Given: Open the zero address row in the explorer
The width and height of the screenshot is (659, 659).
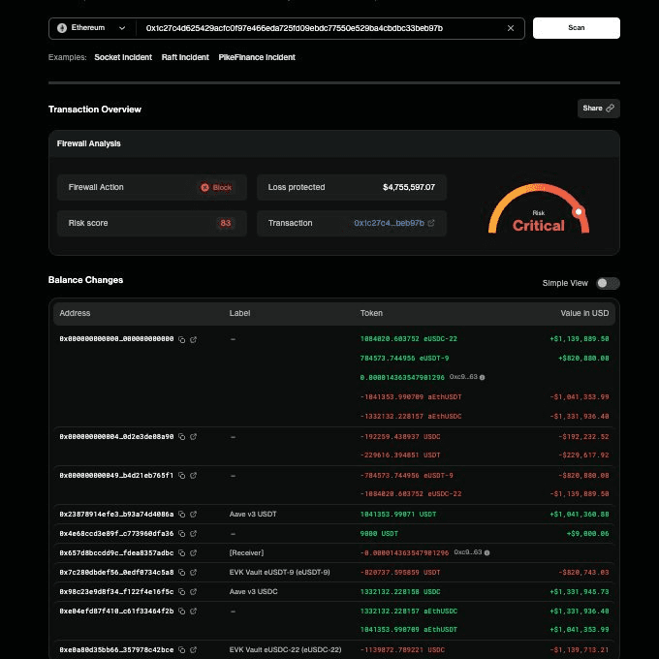Looking at the screenshot, I should (193, 339).
